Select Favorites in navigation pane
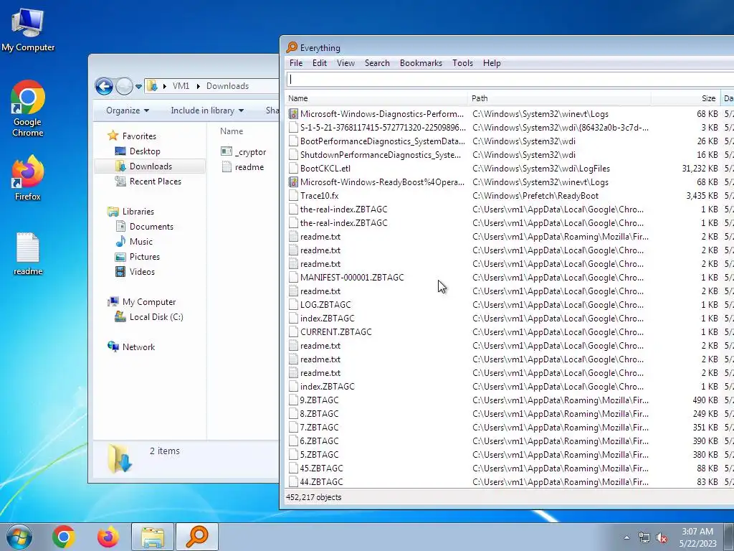The image size is (734, 551). coord(132,136)
